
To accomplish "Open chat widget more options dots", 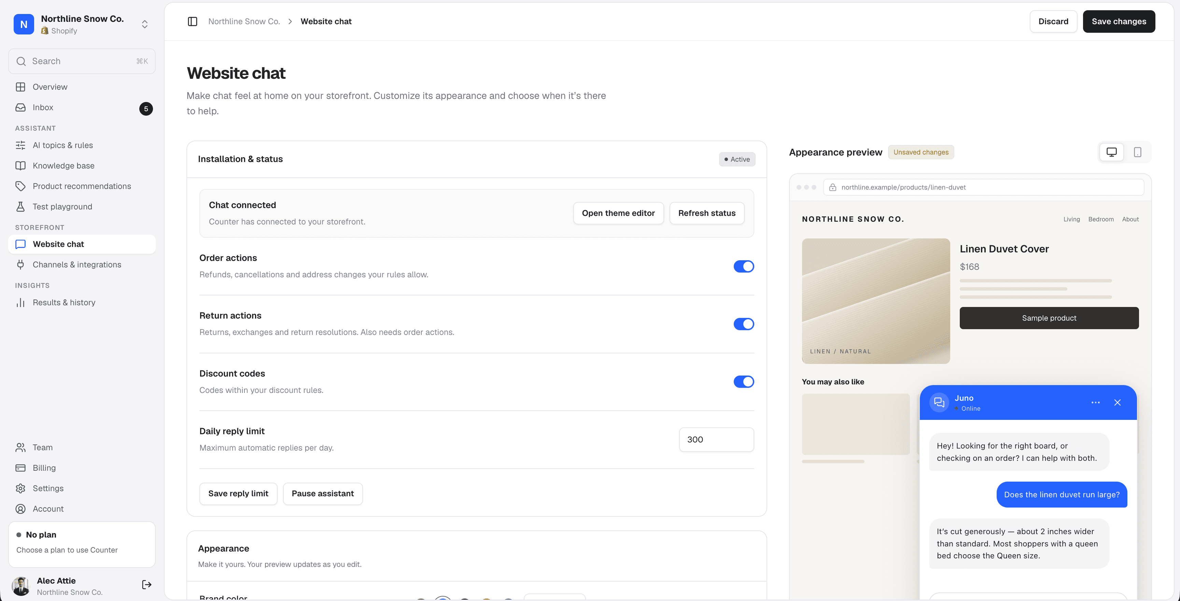I will (x=1095, y=403).
